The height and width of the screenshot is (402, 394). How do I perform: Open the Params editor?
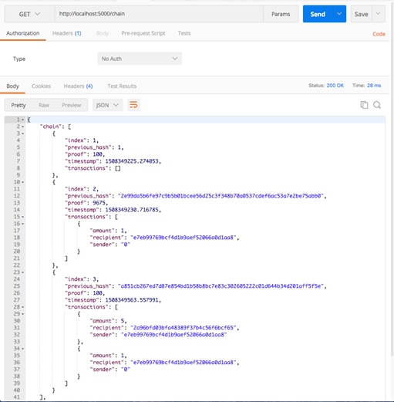(281, 14)
